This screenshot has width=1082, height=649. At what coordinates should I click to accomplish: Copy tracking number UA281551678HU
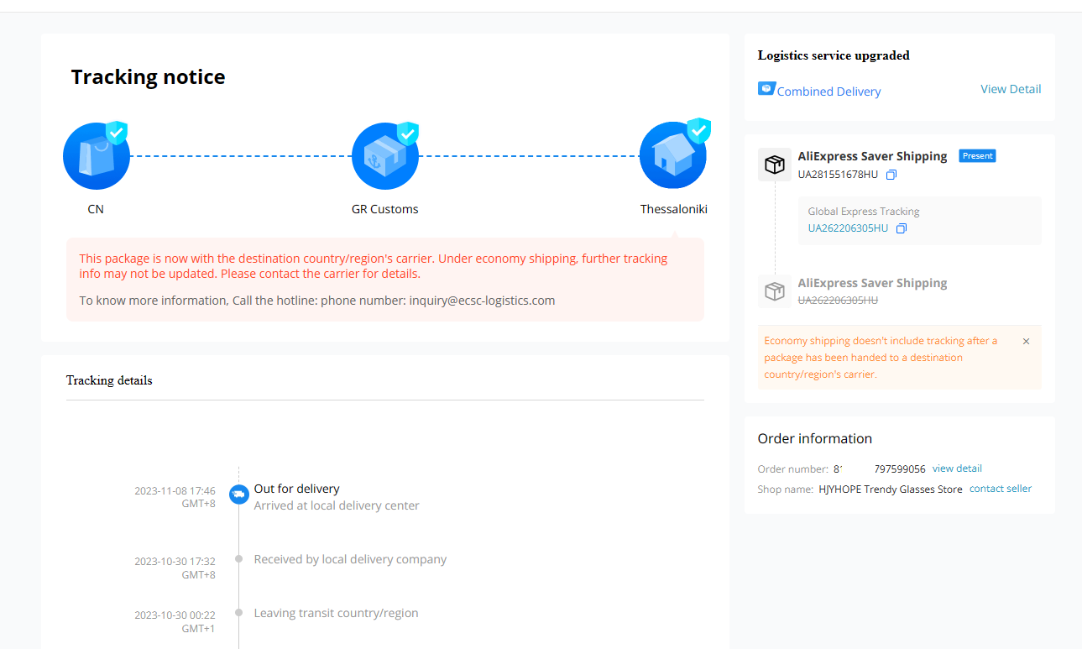891,175
